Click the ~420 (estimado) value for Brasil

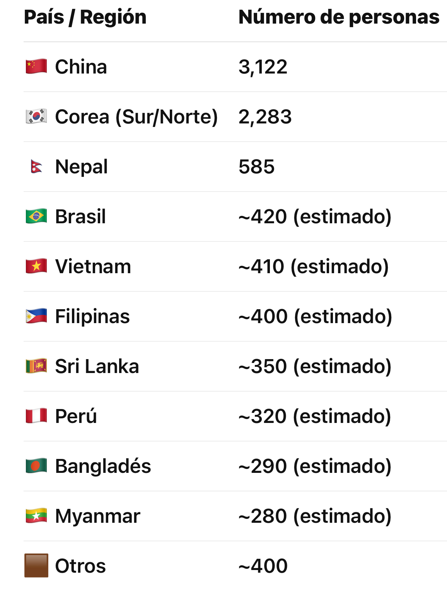point(315,217)
